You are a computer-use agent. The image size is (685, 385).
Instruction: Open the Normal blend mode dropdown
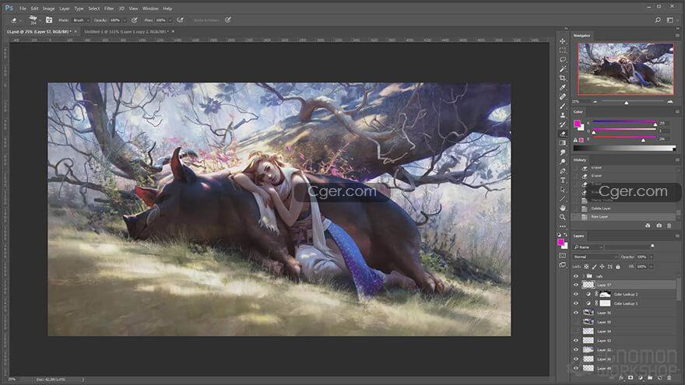(595, 257)
